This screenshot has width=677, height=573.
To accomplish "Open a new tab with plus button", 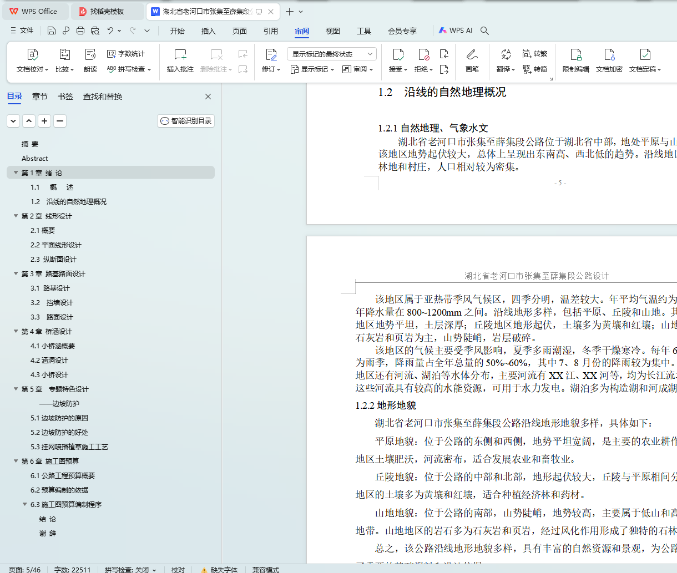I will point(290,12).
